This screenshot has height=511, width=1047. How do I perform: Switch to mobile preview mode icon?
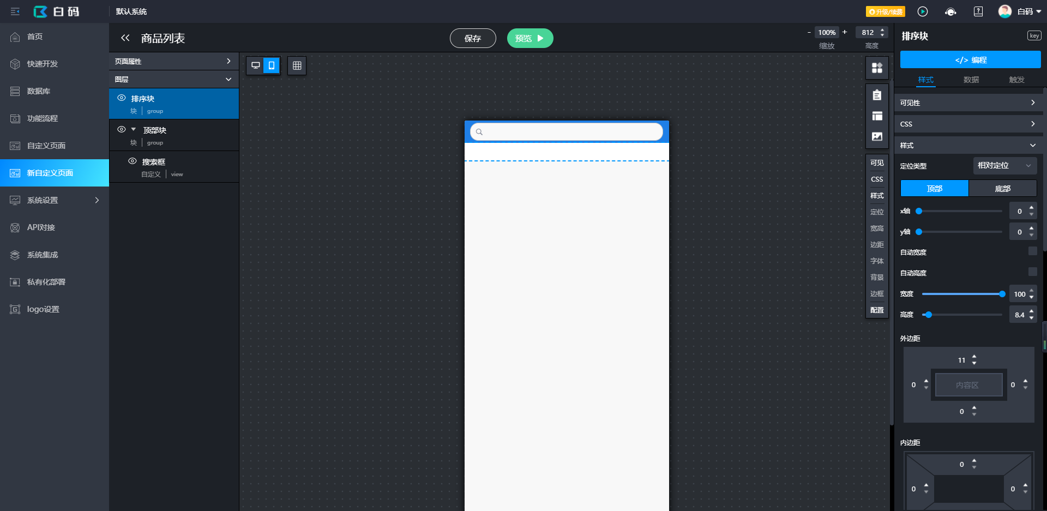click(x=271, y=65)
